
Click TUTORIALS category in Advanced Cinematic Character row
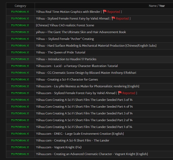pyautogui.click(x=20, y=154)
